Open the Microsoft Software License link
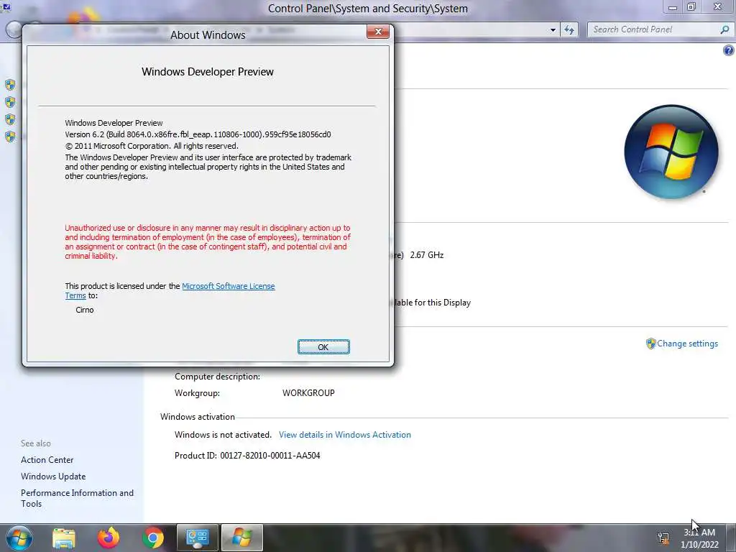 point(228,286)
